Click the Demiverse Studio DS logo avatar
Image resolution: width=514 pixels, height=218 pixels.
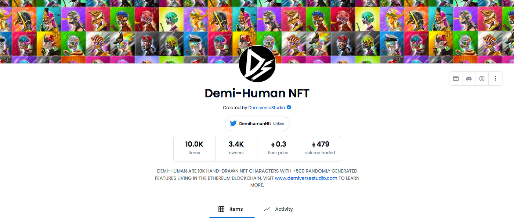point(257,64)
